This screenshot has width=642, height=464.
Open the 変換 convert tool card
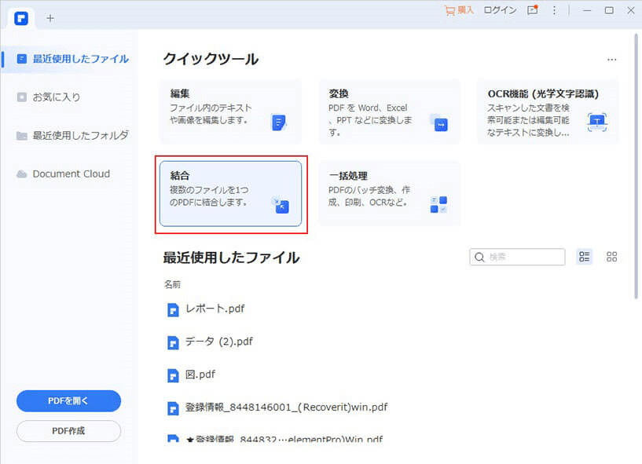coord(390,111)
